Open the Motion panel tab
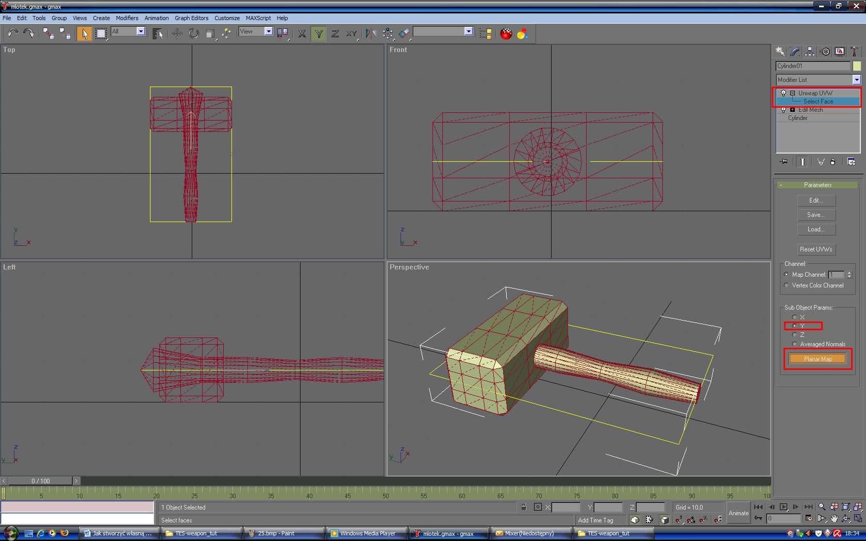The image size is (866, 541). coord(825,51)
